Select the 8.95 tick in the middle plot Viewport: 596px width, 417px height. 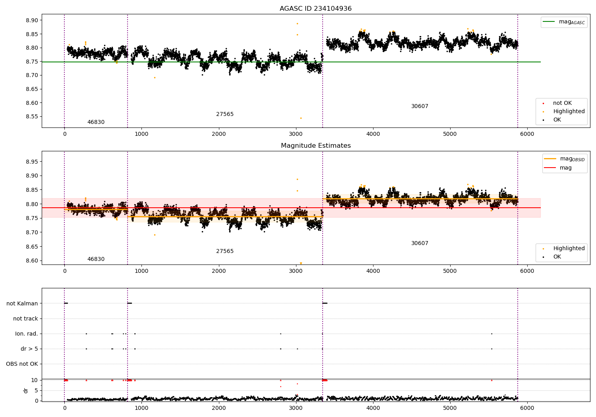click(31, 162)
